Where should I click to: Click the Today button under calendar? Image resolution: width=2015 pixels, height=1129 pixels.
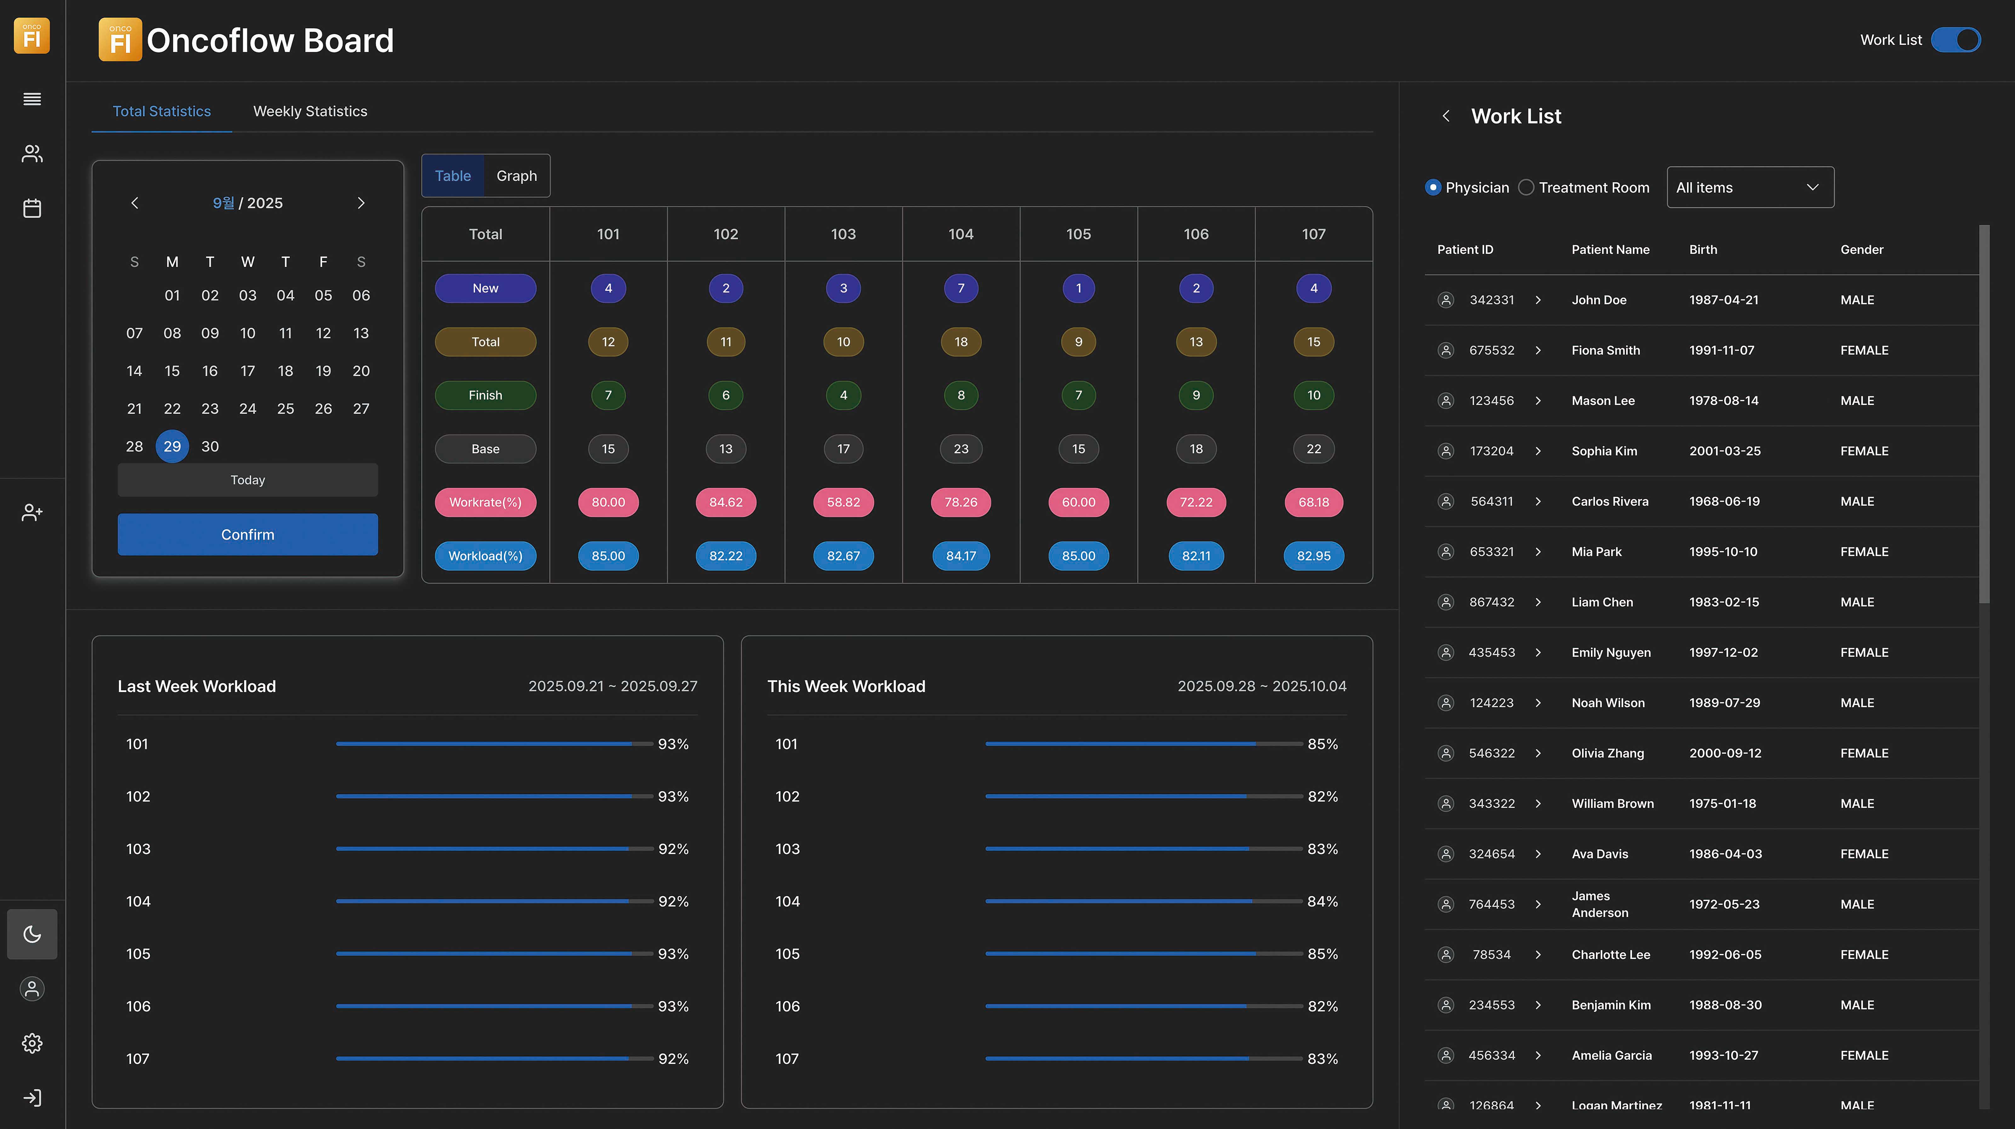[247, 480]
